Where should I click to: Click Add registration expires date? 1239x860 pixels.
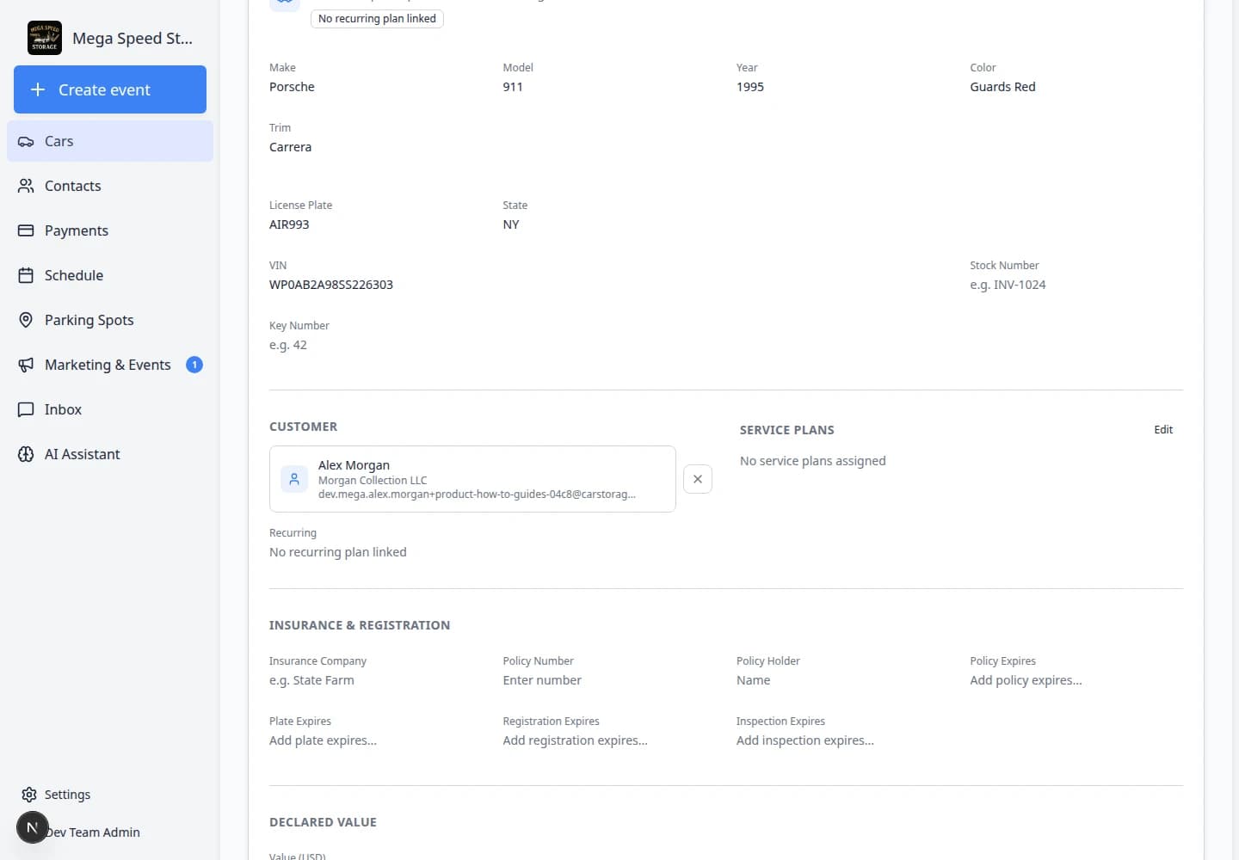[x=575, y=740]
